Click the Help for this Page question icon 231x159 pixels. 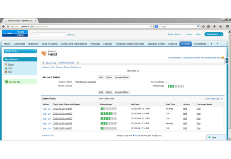(222, 58)
